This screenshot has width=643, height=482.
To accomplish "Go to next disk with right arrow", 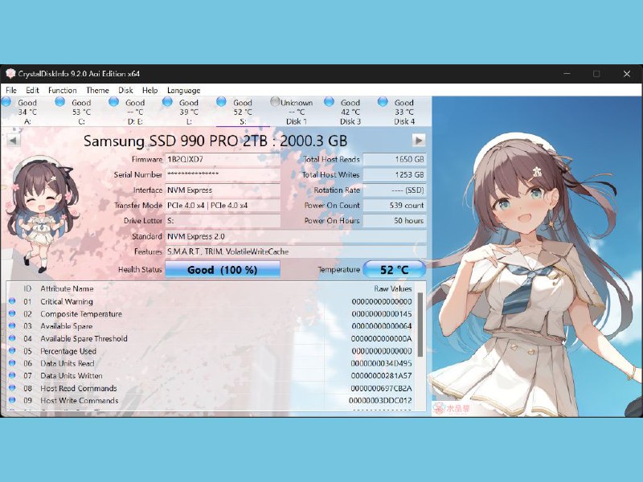I will tap(419, 141).
